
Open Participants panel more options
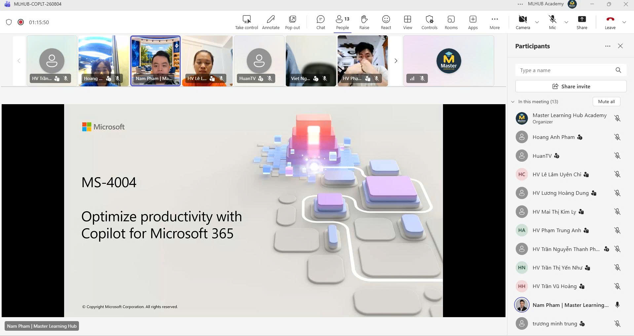pos(608,46)
